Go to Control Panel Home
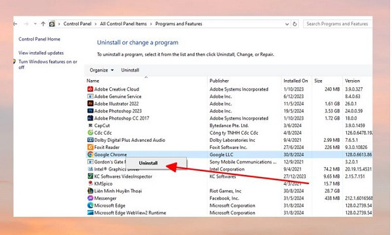This screenshot has width=392, height=235. [x=39, y=39]
